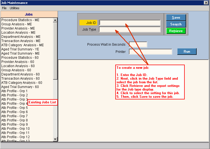This screenshot has width=210, height=149.
Task: Click in the Job Type field
Action: tap(130, 30)
